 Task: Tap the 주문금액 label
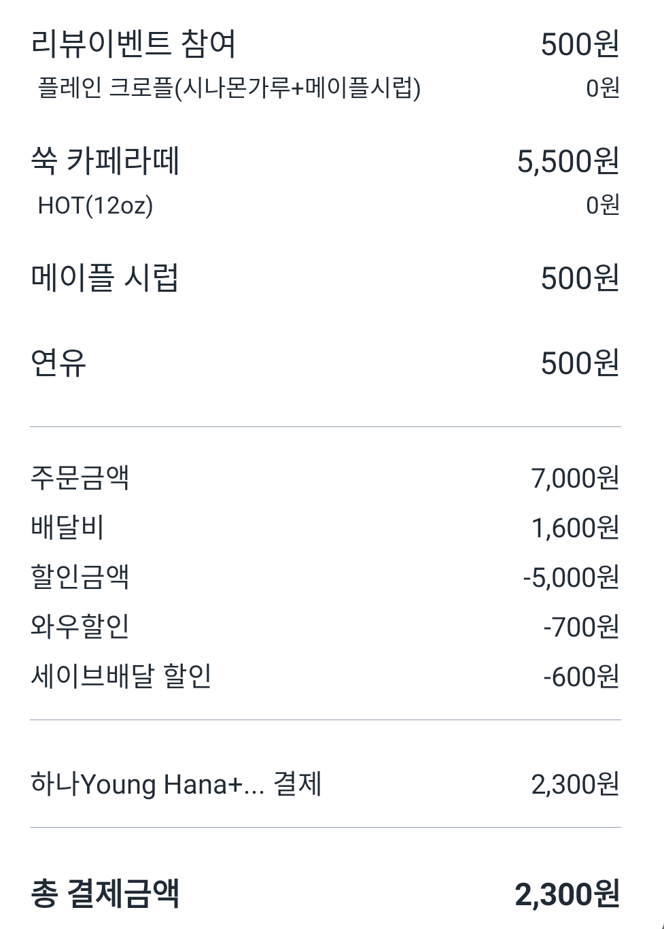click(x=80, y=478)
